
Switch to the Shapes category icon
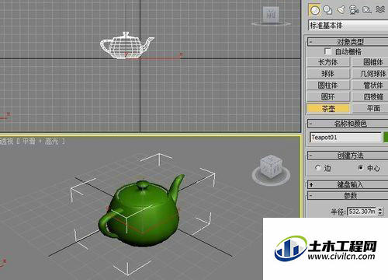click(x=328, y=10)
